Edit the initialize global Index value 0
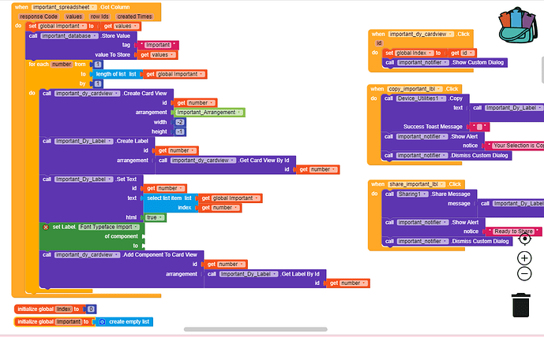 [91, 309]
